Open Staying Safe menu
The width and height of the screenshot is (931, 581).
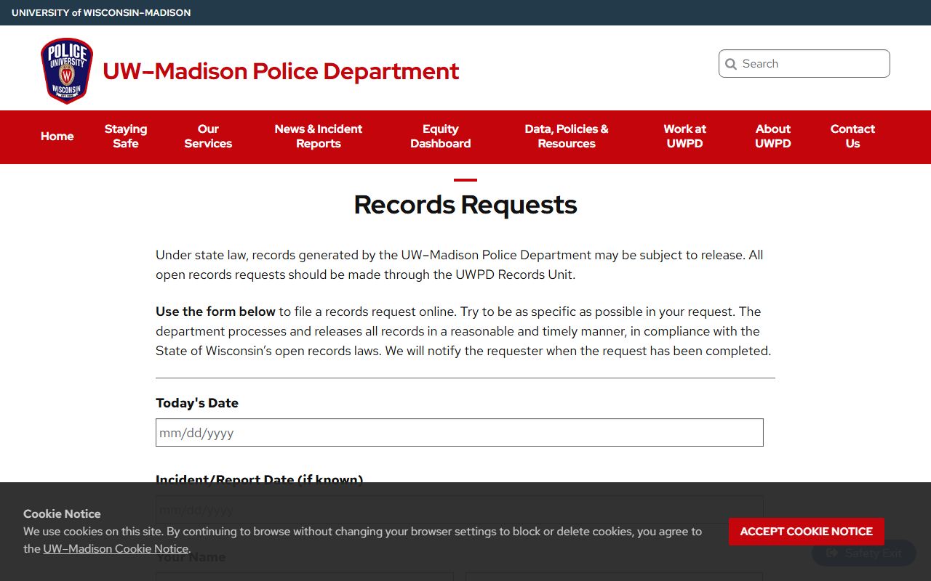(126, 137)
